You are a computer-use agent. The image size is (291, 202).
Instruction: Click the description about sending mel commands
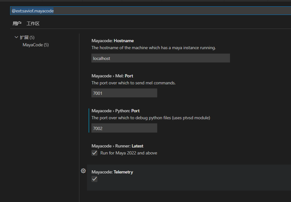pos(133,83)
